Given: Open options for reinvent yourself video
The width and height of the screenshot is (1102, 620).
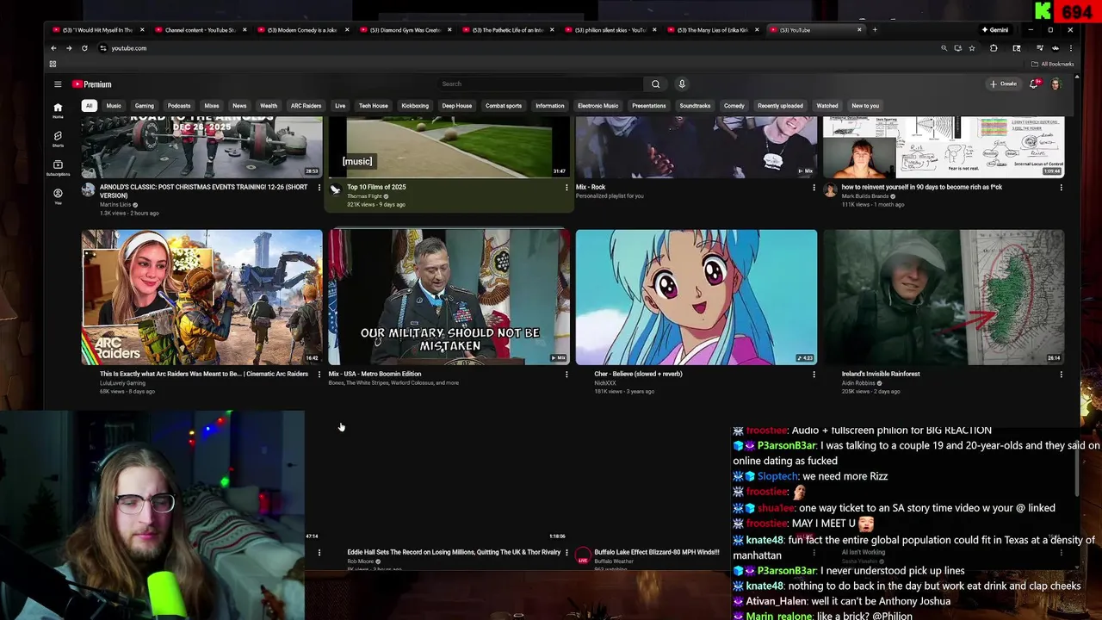Looking at the screenshot, I should pyautogui.click(x=1061, y=187).
